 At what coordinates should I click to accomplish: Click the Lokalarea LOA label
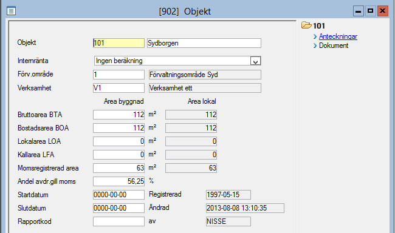pyautogui.click(x=39, y=141)
